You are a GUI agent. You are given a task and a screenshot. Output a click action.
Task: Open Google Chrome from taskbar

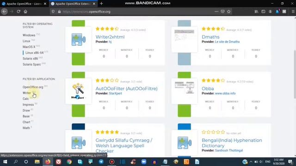69,162
